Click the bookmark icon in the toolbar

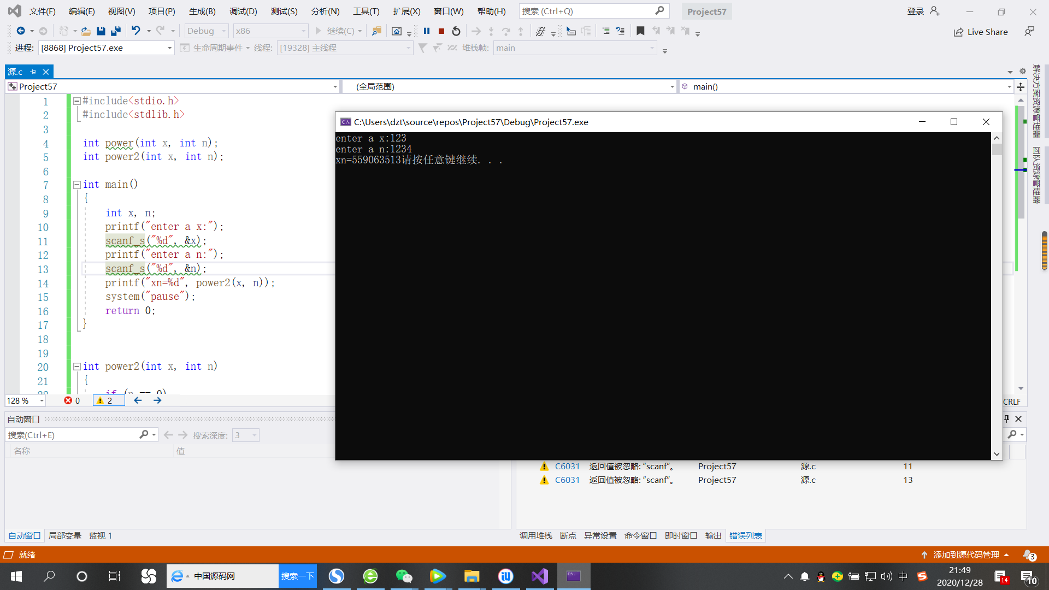tap(640, 31)
